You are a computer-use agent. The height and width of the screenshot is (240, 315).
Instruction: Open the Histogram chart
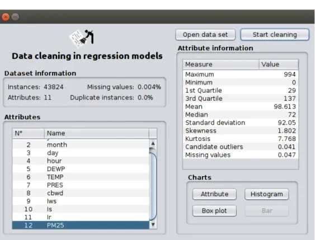[266, 194]
